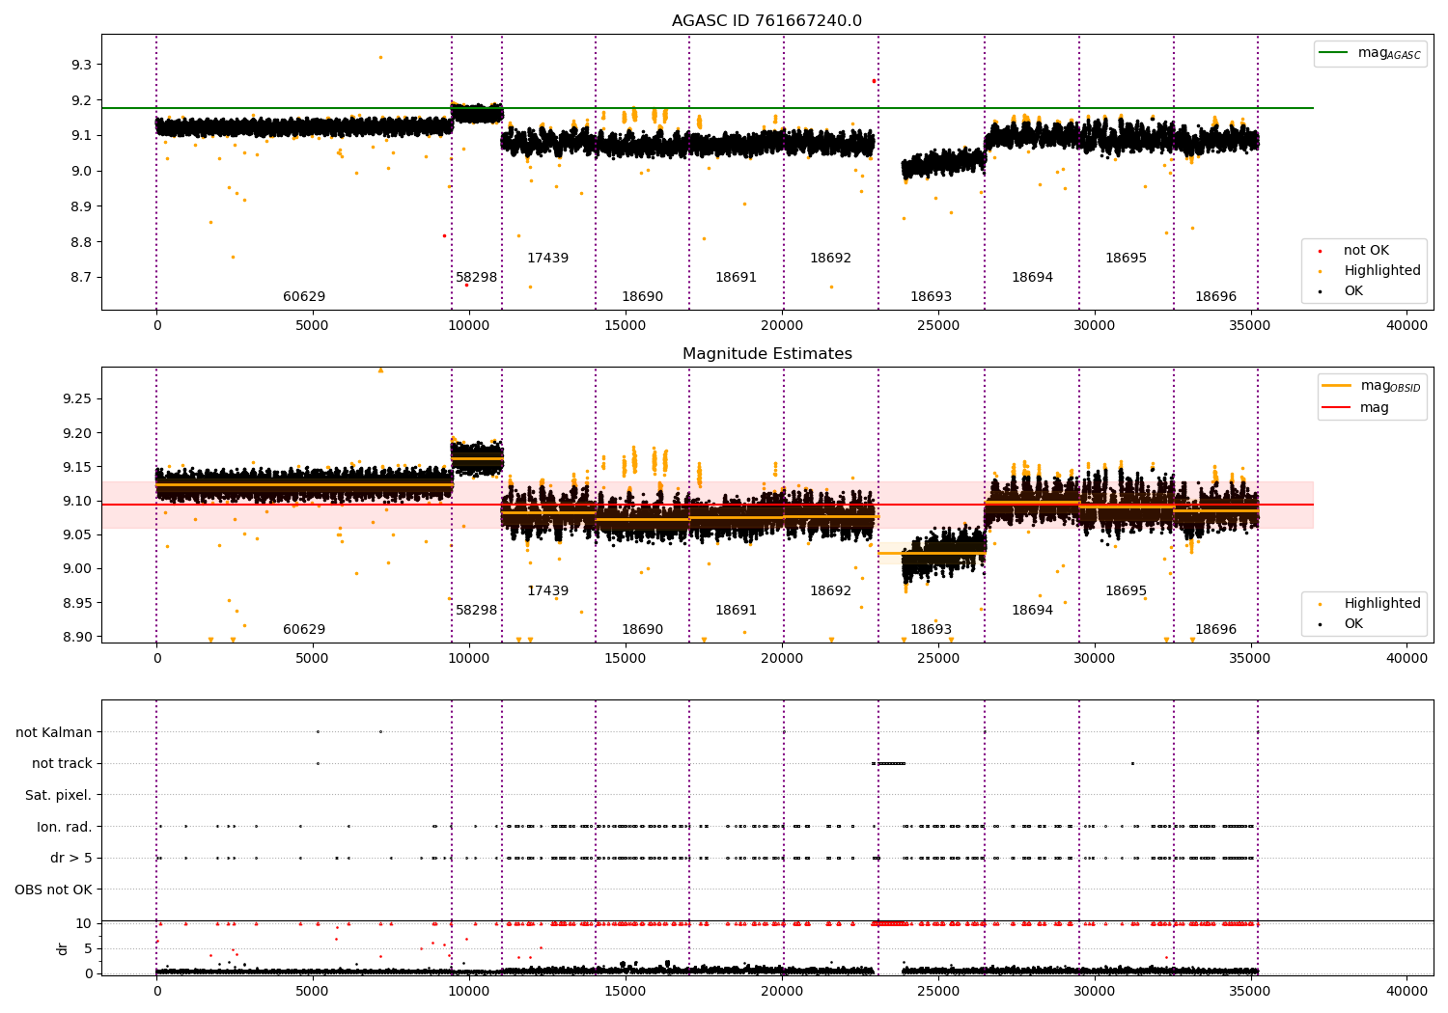Select 'Highlighted' legend entry in the AGASC ID plot

[1382, 271]
